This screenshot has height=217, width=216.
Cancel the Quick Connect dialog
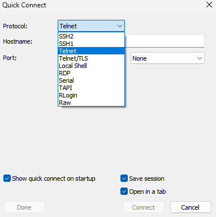coord(191,207)
